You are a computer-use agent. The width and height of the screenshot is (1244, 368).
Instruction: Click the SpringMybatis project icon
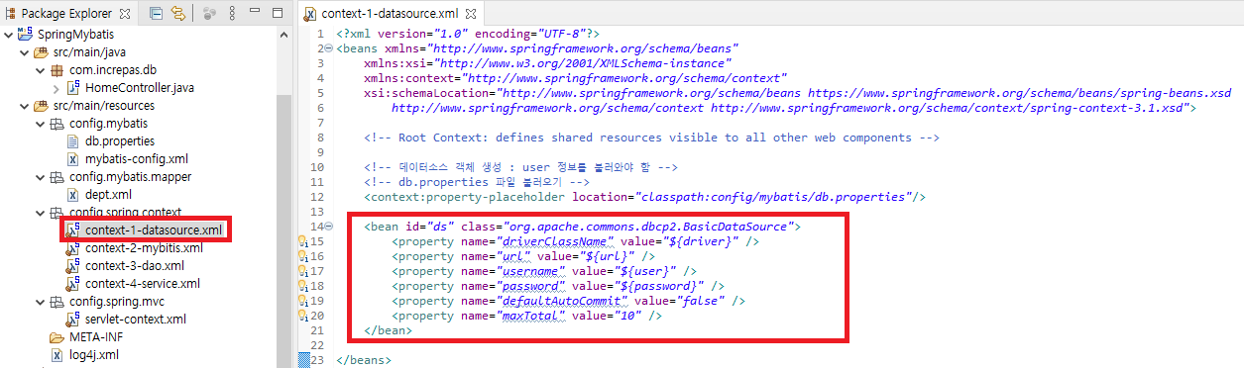(25, 34)
